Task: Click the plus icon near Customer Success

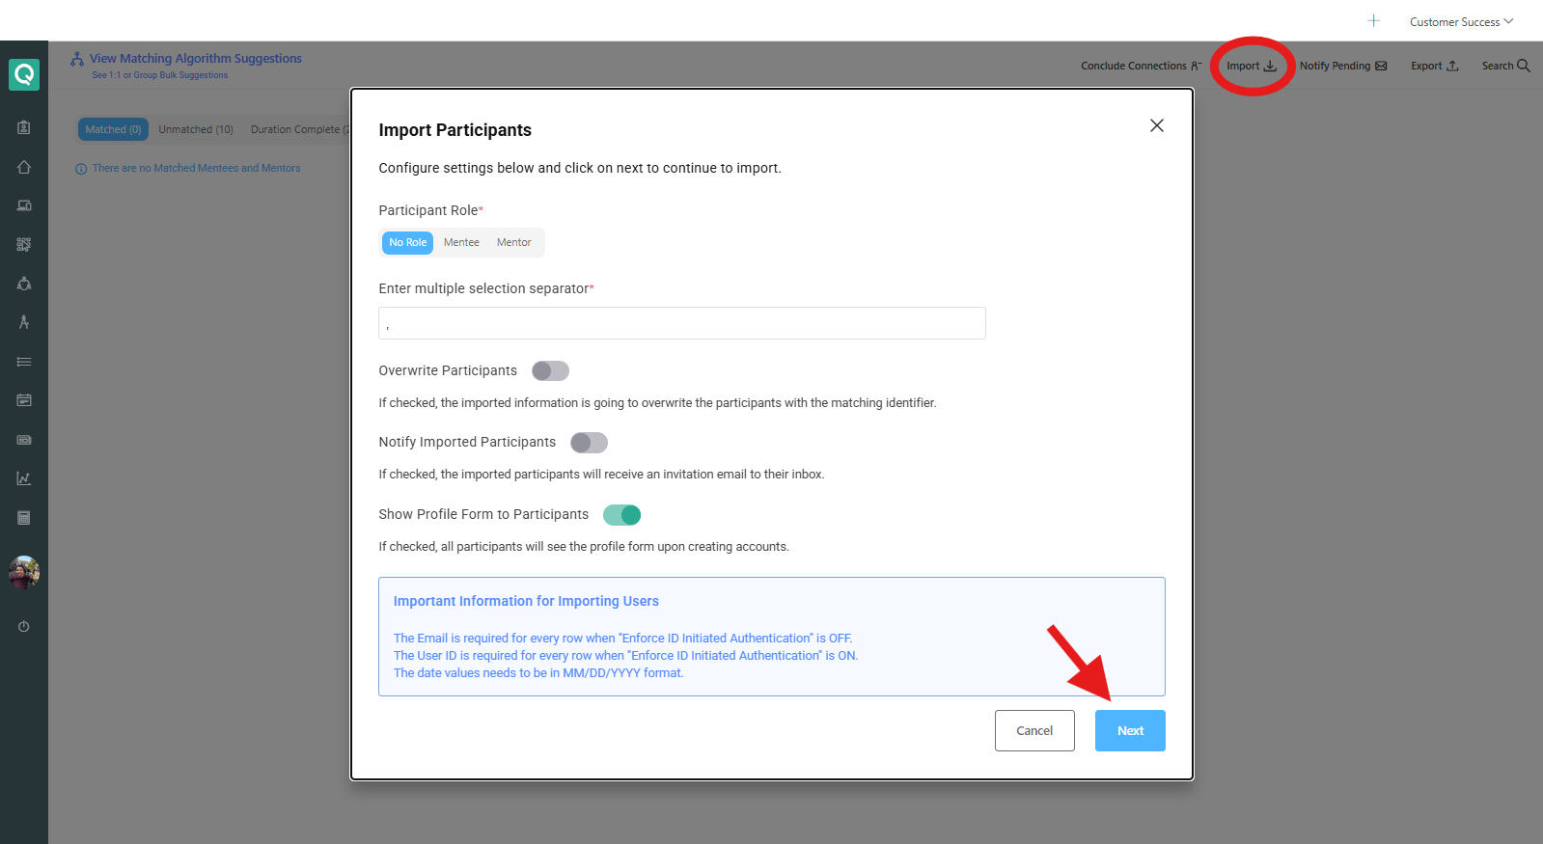Action: coord(1373,20)
